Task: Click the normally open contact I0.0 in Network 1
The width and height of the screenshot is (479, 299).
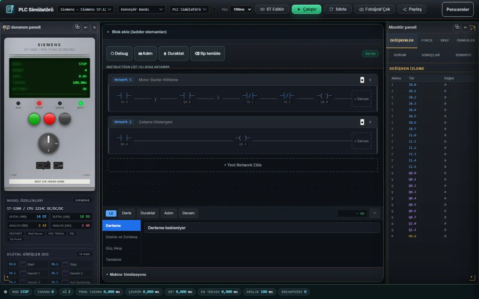Action: click(124, 98)
